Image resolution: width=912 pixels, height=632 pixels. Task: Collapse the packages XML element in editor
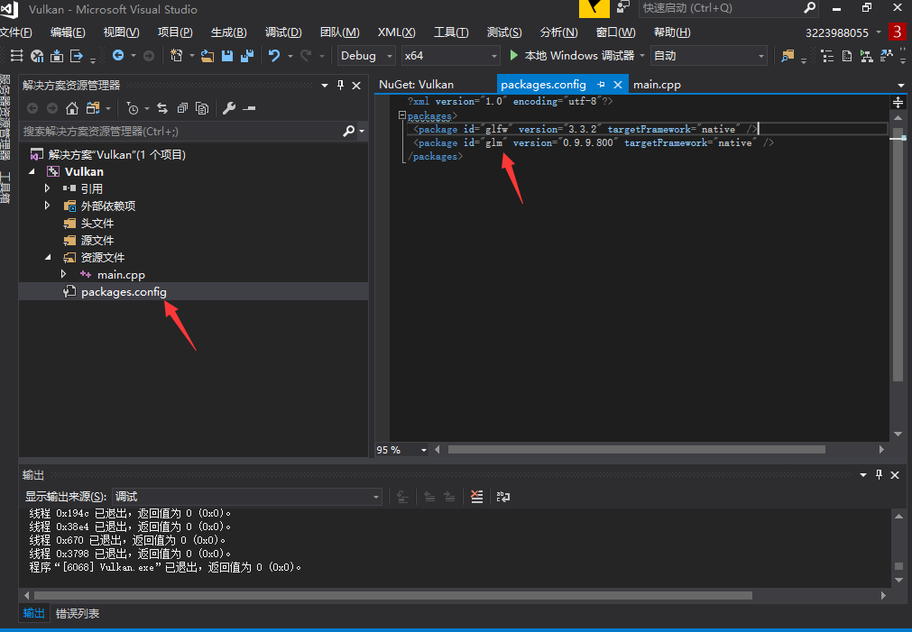tap(402, 115)
